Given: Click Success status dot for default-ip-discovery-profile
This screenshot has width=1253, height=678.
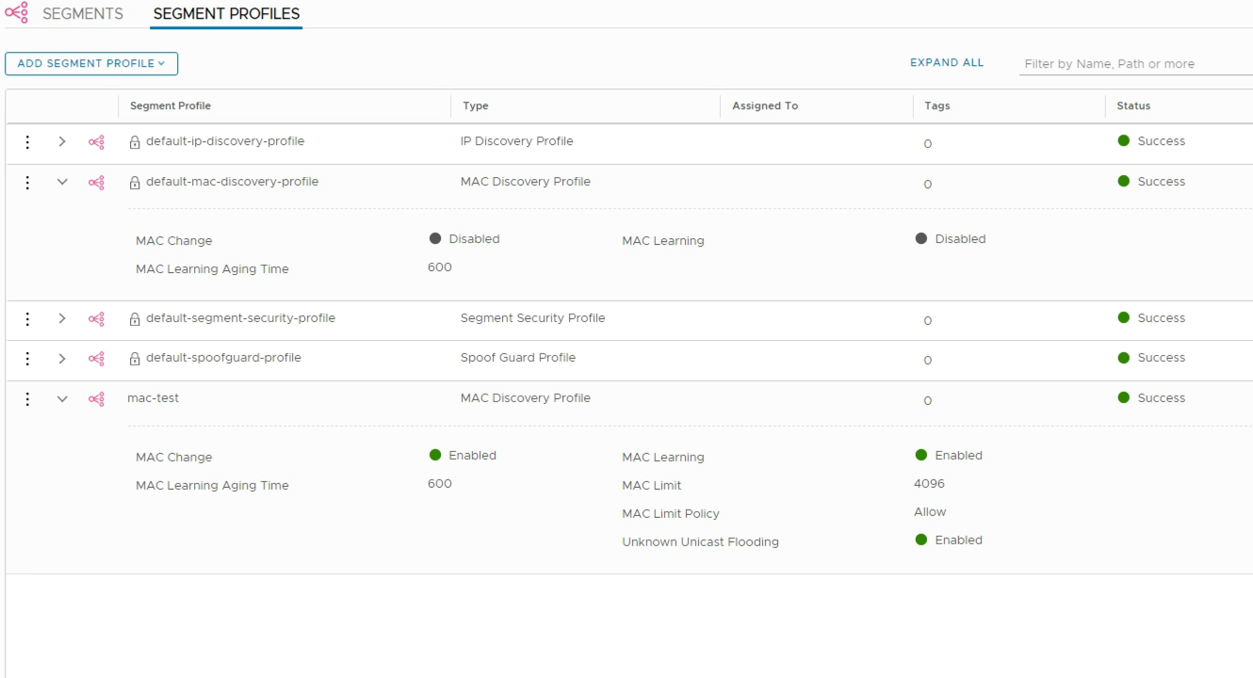Looking at the screenshot, I should (x=1123, y=140).
